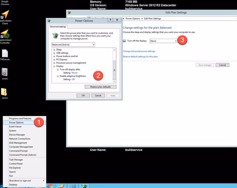Click the battery icon in Power Options description
237x188 pixels.
tap(55, 36)
